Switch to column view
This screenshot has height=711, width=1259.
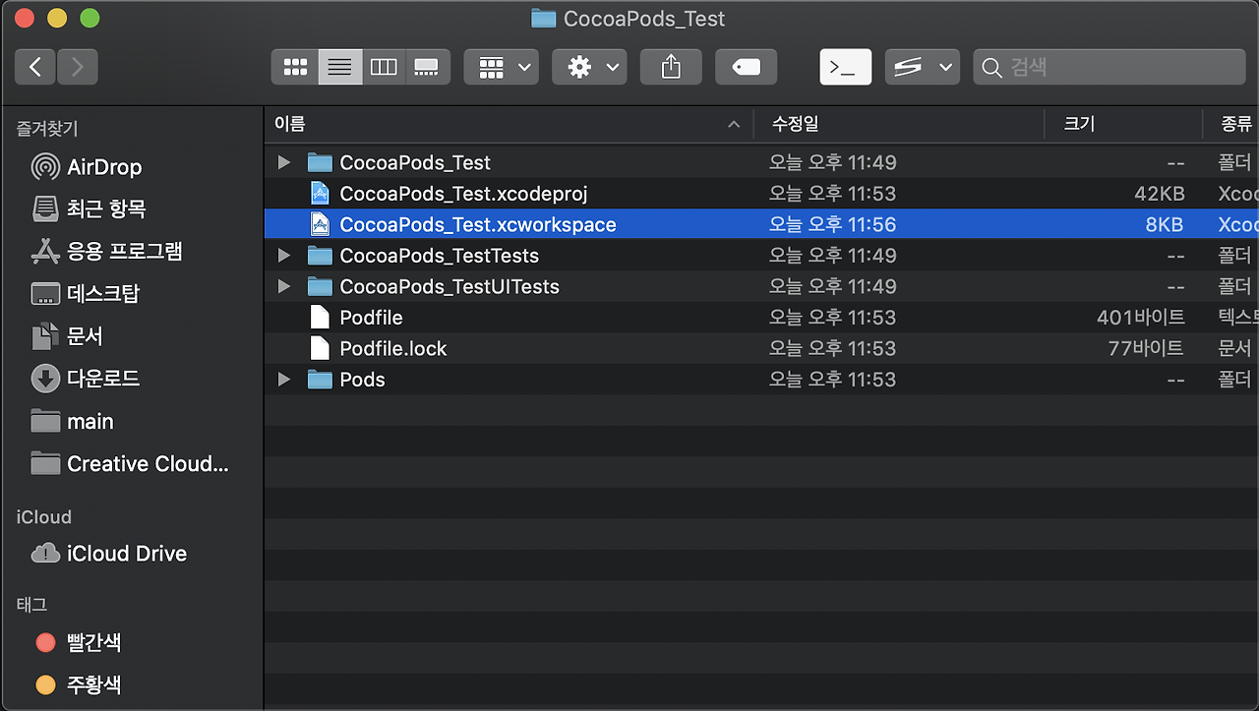click(384, 67)
